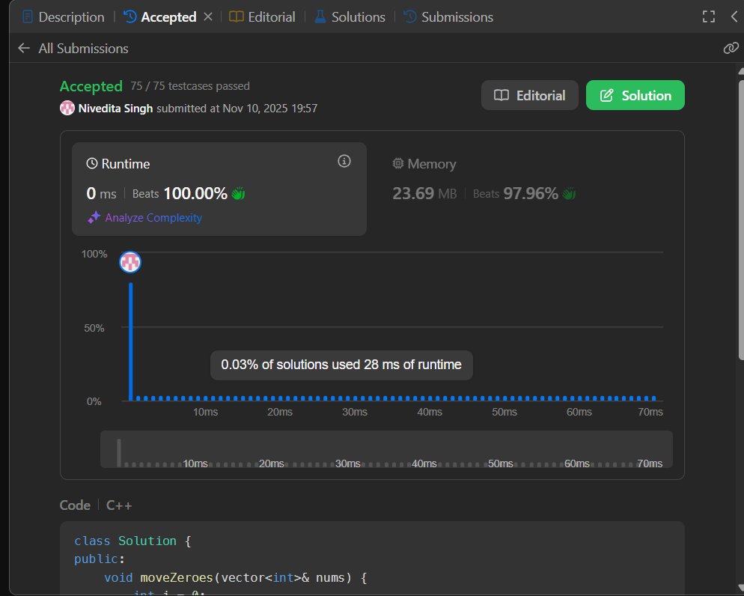This screenshot has height=596, width=744.
Task: Click the vertical scrollbar
Action: 741,219
